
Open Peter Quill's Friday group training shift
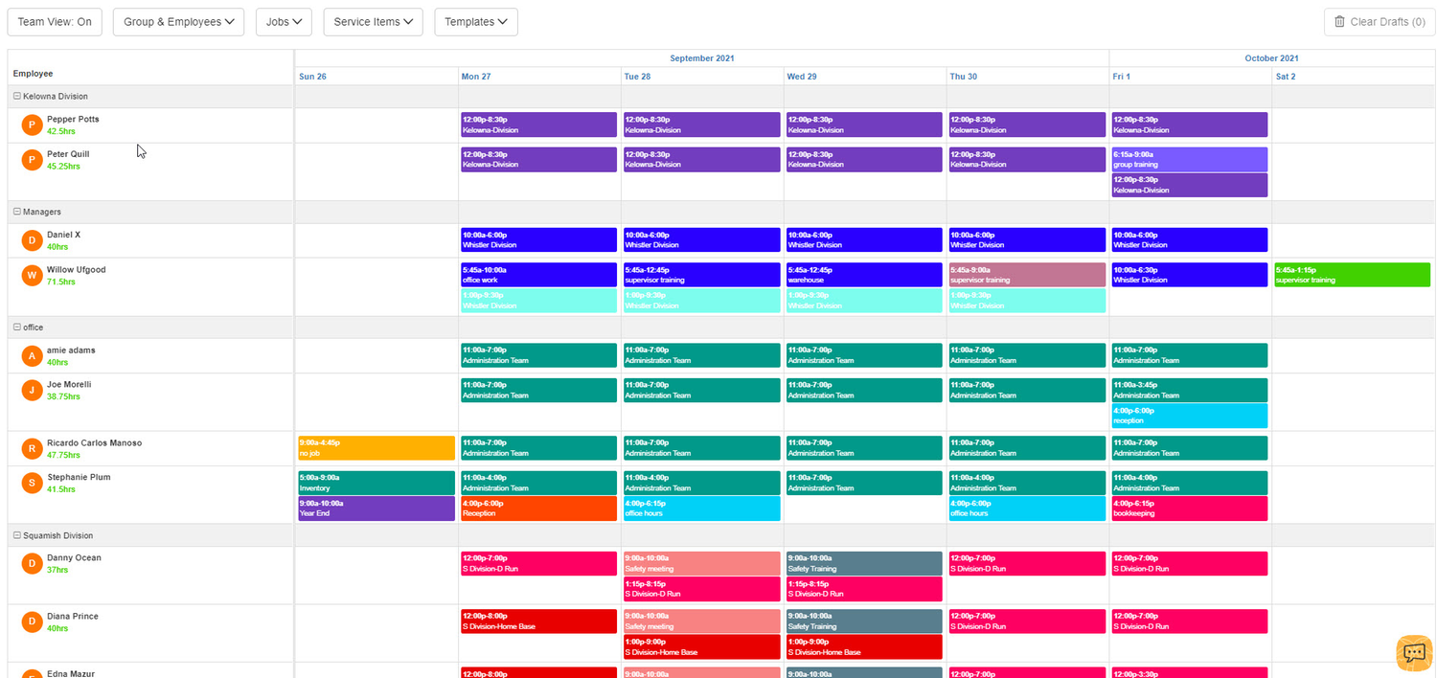1189,159
